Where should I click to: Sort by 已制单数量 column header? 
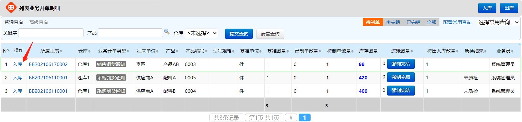(308, 51)
